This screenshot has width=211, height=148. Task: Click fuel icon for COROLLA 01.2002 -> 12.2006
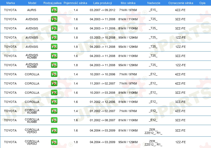click(x=54, y=102)
